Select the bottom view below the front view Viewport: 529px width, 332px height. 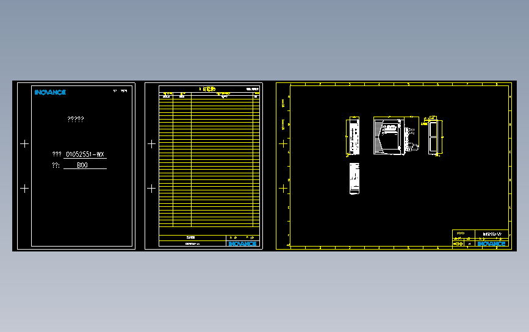click(354, 178)
